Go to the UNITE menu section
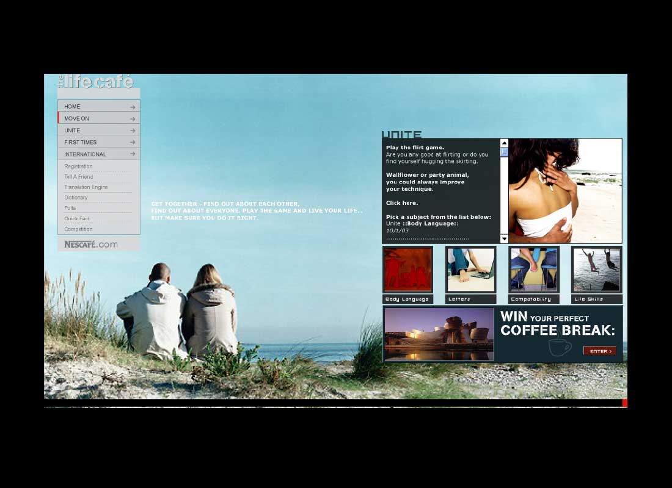 (99, 130)
